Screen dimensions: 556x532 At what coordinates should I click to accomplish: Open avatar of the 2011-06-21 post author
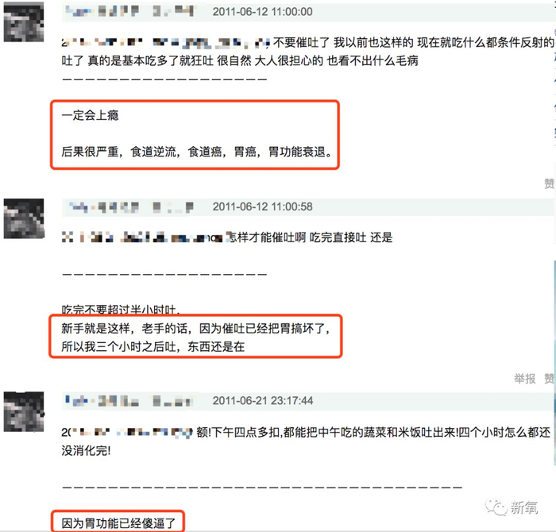(24, 411)
